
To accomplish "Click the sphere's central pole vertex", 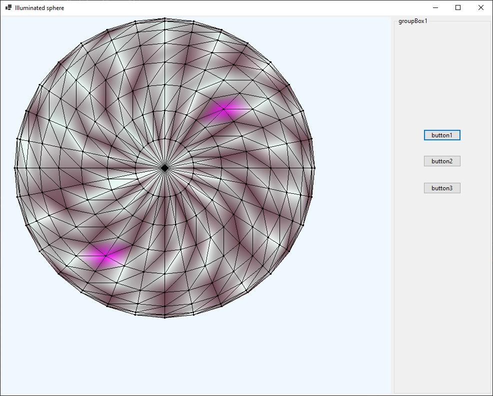I will [x=164, y=168].
